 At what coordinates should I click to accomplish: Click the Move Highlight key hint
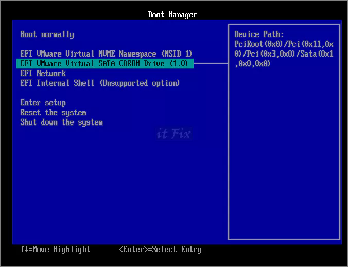pyautogui.click(x=56, y=250)
